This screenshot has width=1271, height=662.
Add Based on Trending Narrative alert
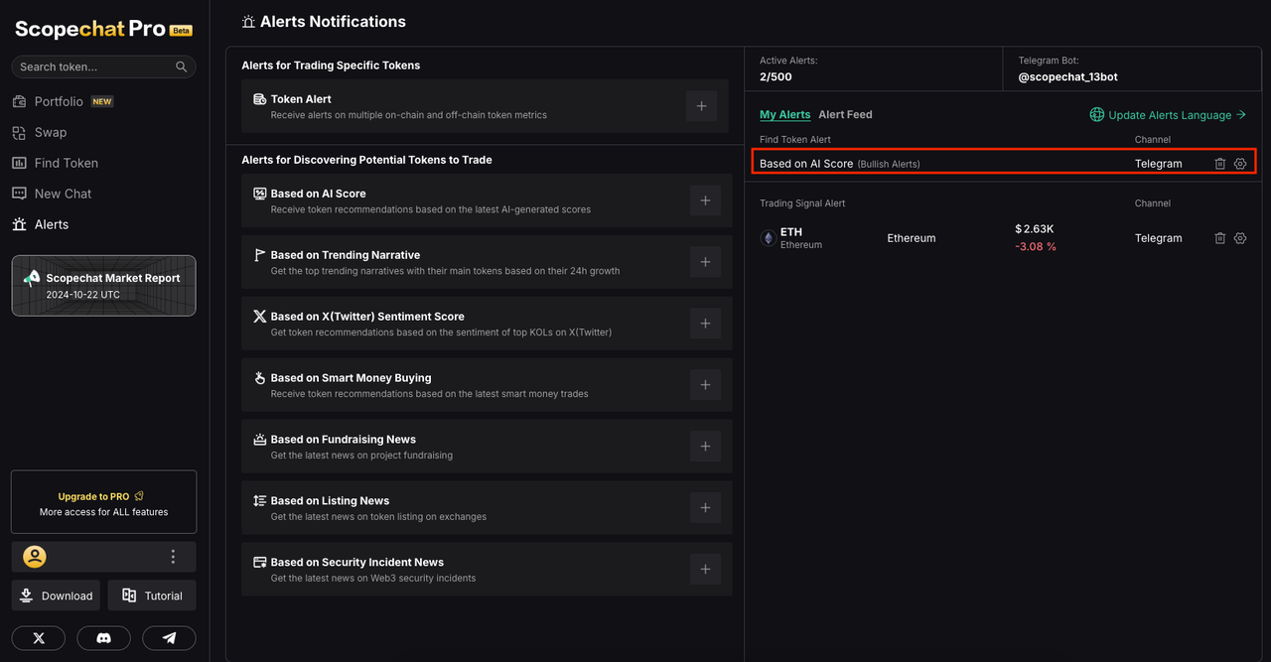pos(705,262)
